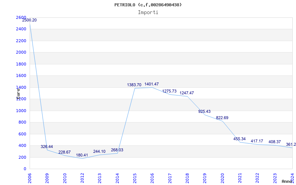Screen dimensions: 296x185
Task: Click the 1383.70 value label
Action: pyautogui.click(x=134, y=85)
